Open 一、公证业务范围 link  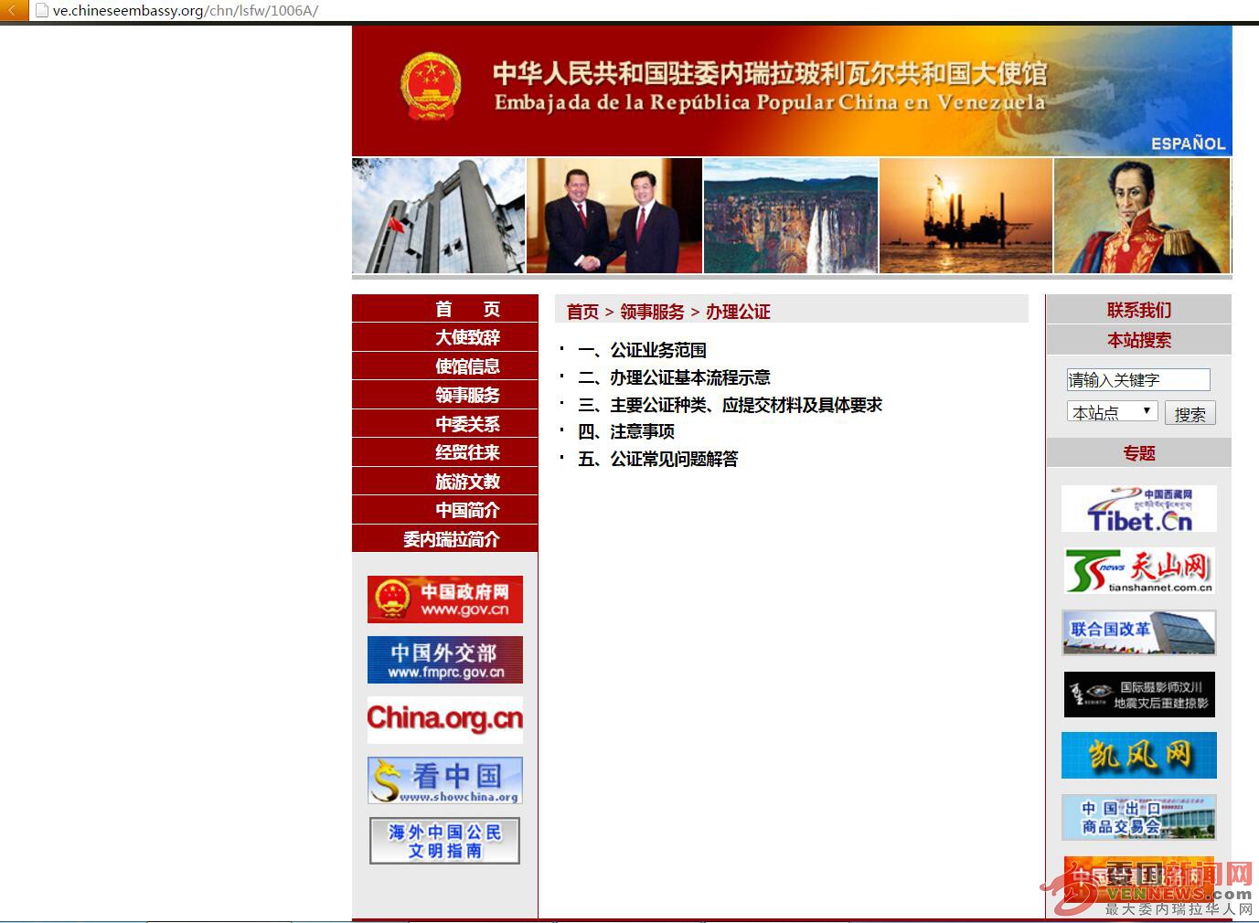(642, 350)
